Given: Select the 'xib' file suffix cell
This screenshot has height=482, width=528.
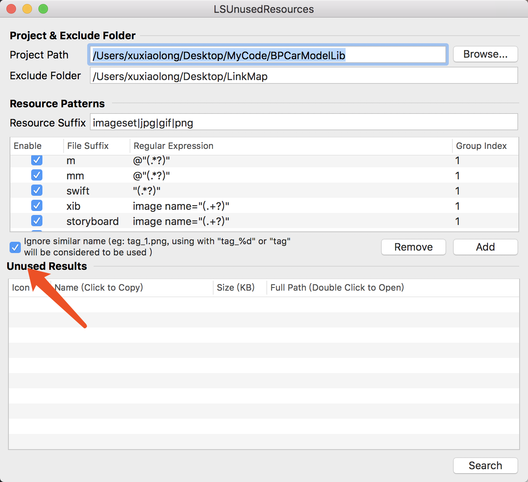Looking at the screenshot, I should (74, 206).
